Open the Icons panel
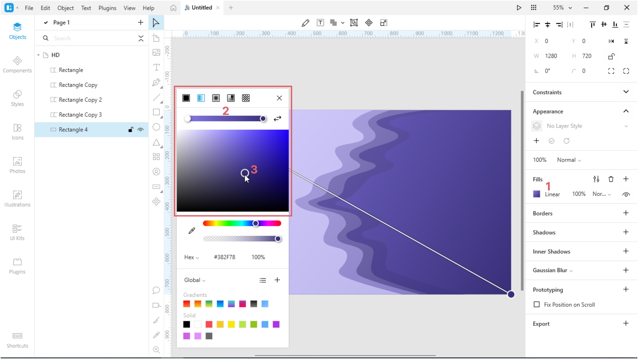 (17, 132)
